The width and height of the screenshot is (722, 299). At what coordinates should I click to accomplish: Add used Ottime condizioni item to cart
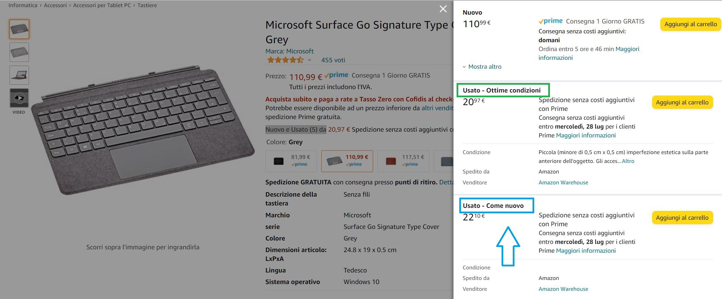pyautogui.click(x=682, y=102)
